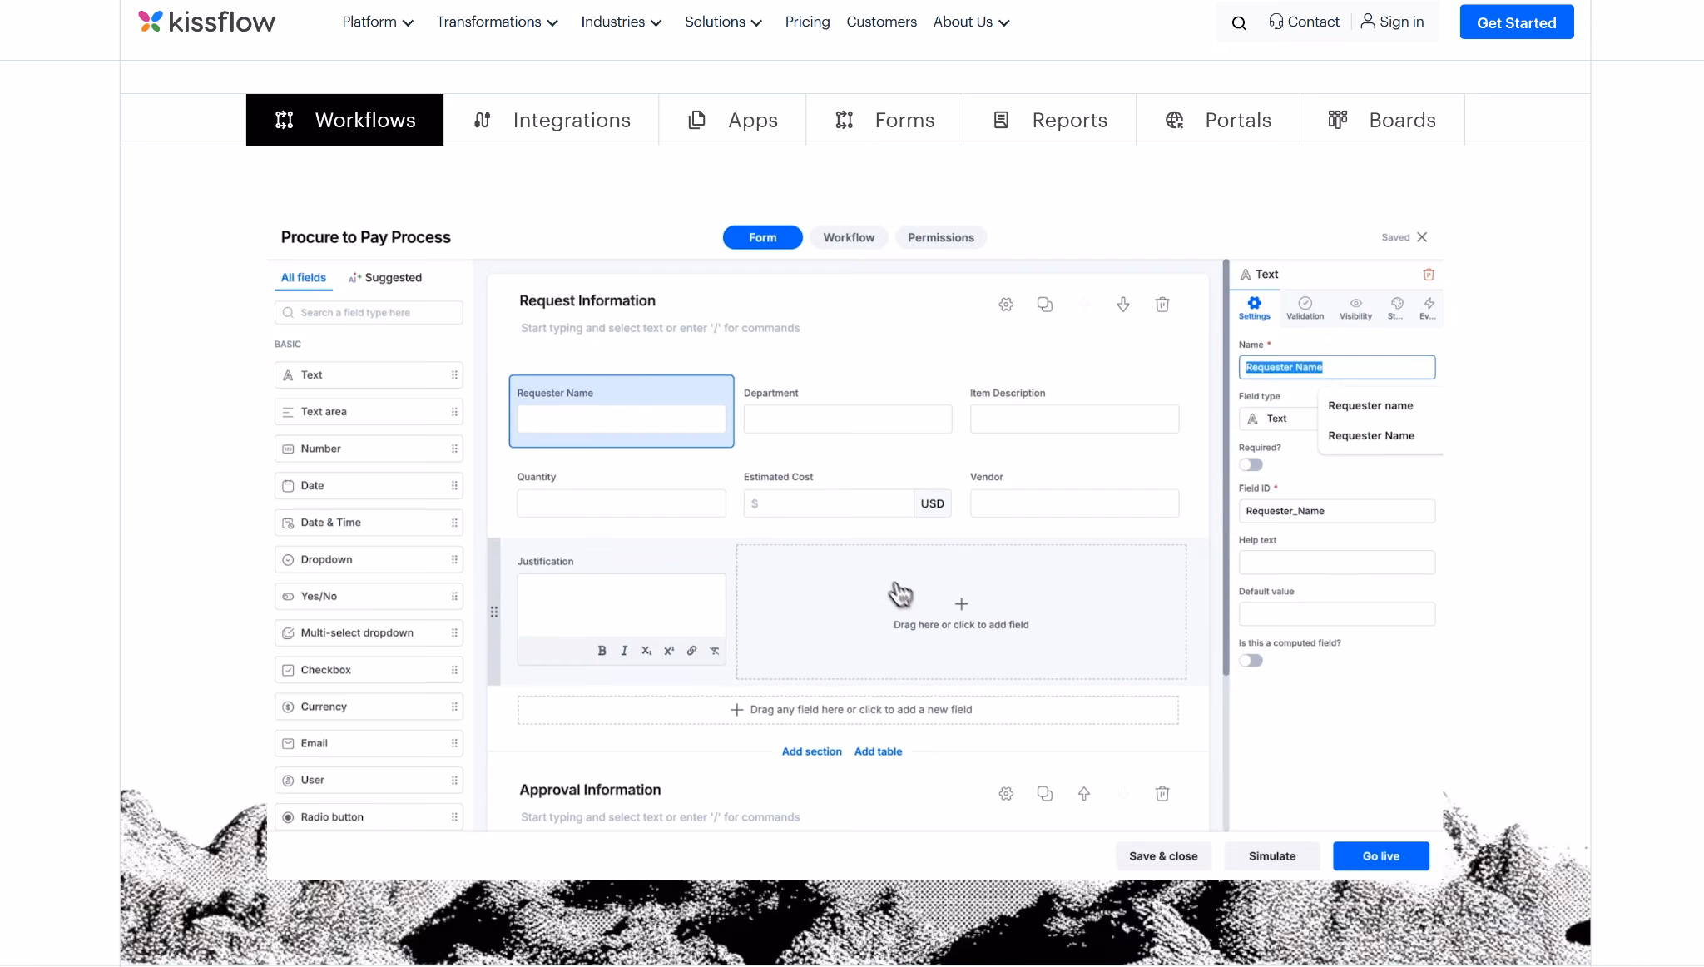This screenshot has width=1704, height=967.
Task: Click the Add table link
Action: 878,751
